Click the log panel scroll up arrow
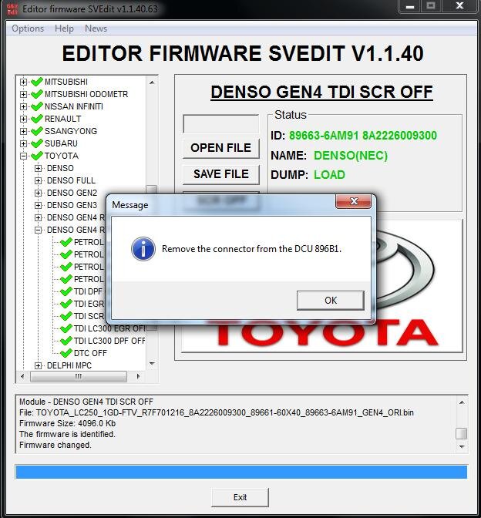The width and height of the screenshot is (481, 518). 462,402
